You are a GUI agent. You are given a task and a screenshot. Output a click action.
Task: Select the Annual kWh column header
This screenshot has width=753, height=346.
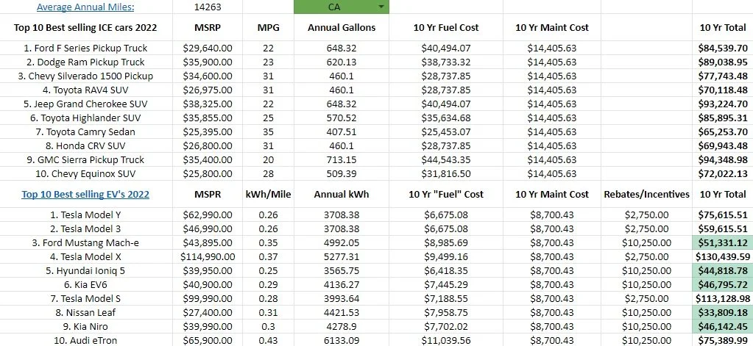pos(342,195)
